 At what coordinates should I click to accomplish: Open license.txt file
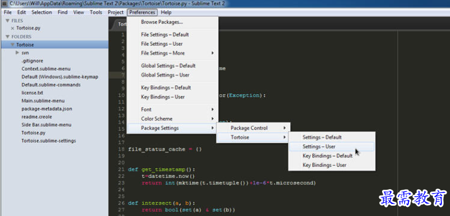(x=32, y=93)
